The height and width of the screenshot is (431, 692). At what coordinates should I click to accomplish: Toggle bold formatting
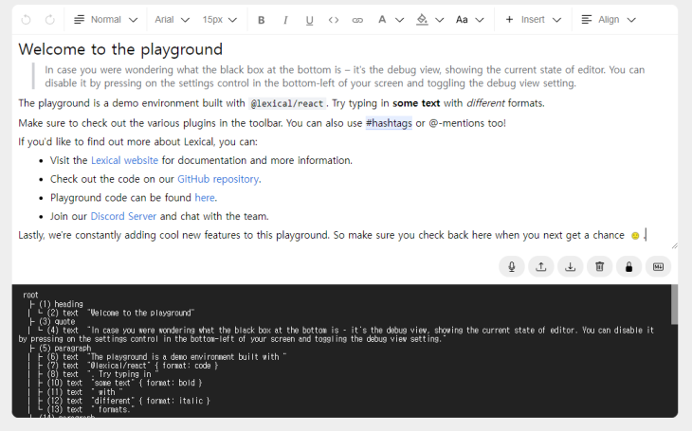pos(262,20)
